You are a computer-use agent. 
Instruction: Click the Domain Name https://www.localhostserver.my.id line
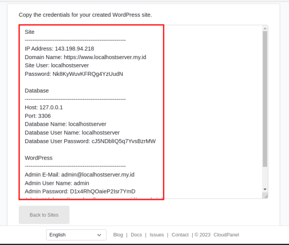pos(86,57)
